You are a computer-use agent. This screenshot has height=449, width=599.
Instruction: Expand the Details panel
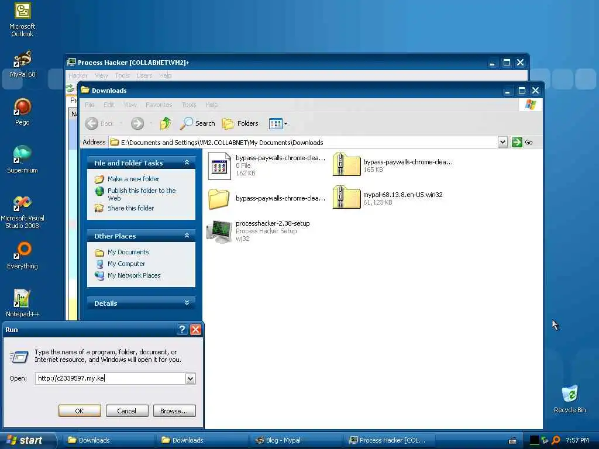click(x=187, y=303)
